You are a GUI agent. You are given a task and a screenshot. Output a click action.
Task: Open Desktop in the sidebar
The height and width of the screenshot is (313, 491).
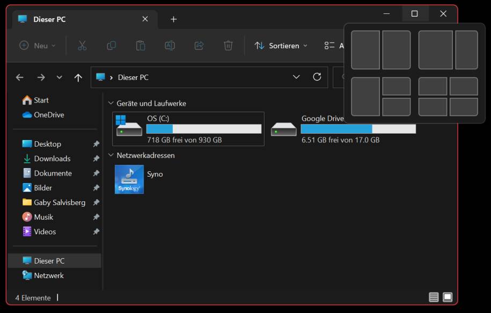point(42,144)
